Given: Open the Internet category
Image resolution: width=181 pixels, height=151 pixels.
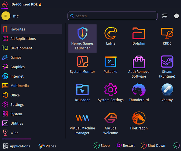Looking at the screenshot, I should tap(32, 76).
